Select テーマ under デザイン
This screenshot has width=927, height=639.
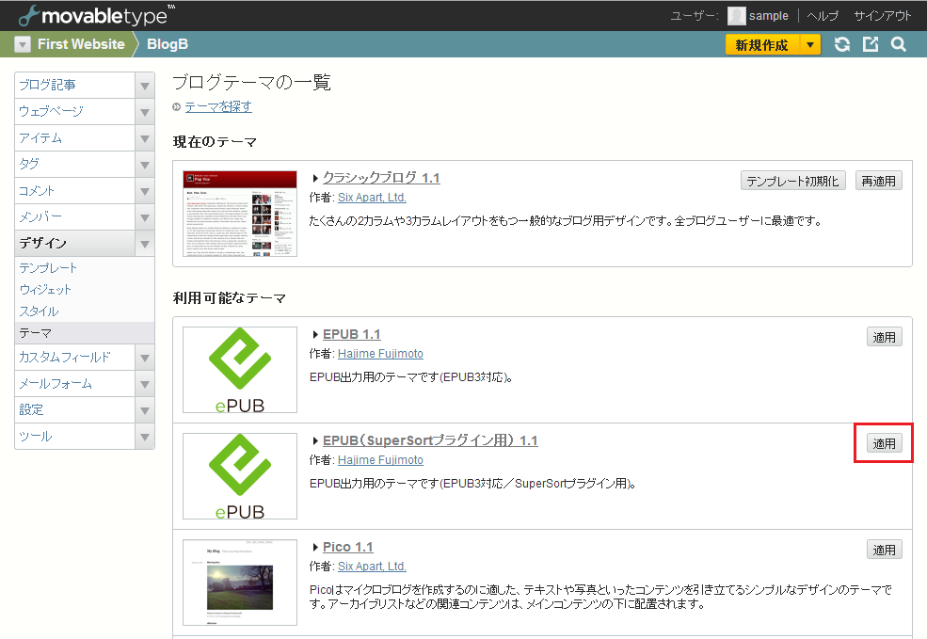pyautogui.click(x=85, y=333)
